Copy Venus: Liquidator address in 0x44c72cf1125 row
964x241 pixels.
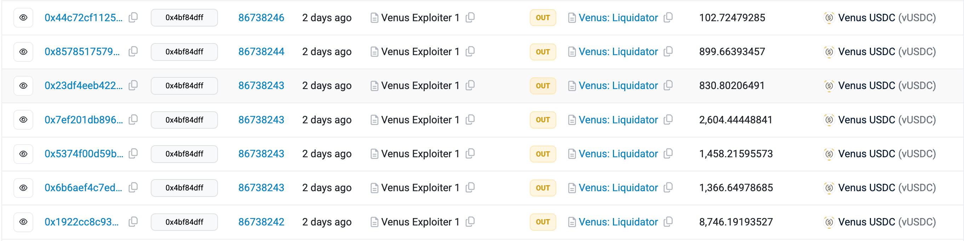pos(669,18)
